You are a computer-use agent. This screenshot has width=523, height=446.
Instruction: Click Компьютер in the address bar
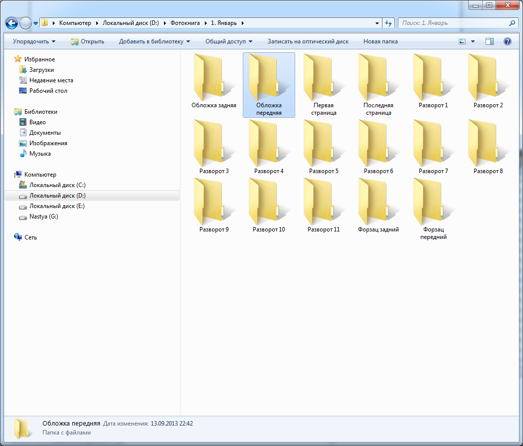pos(75,23)
